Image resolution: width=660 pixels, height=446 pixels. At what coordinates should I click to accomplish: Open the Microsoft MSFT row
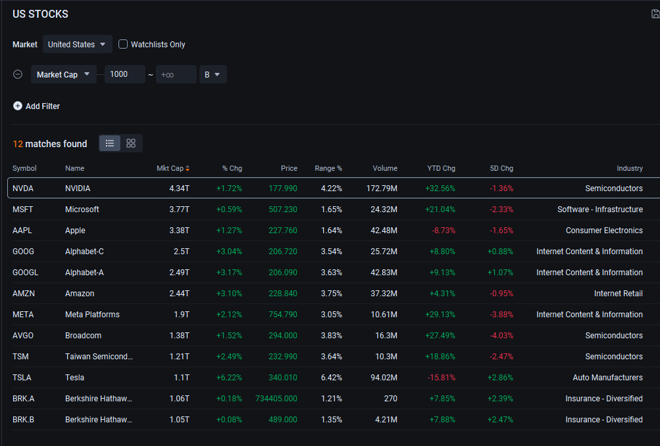(x=82, y=210)
